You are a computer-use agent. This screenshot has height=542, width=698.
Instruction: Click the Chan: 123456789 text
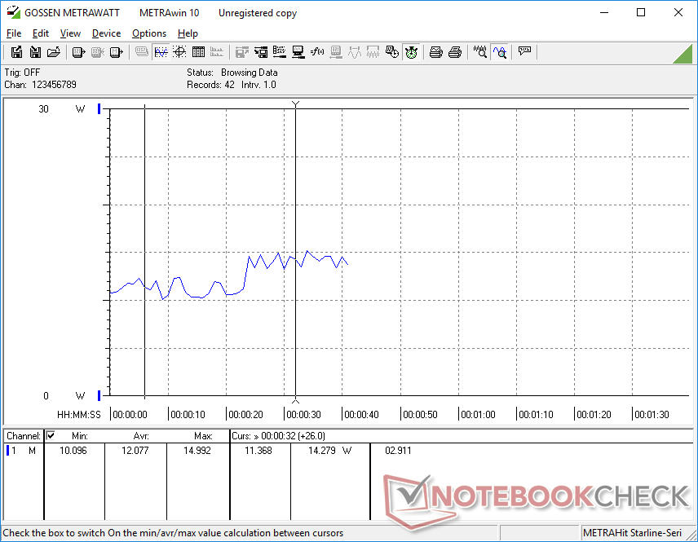pyautogui.click(x=41, y=85)
